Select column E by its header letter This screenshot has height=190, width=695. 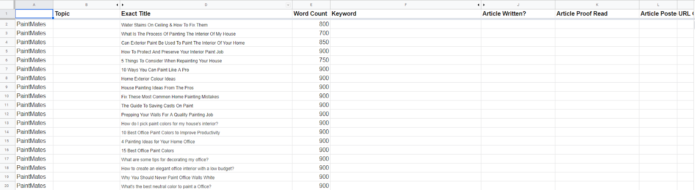click(x=311, y=5)
